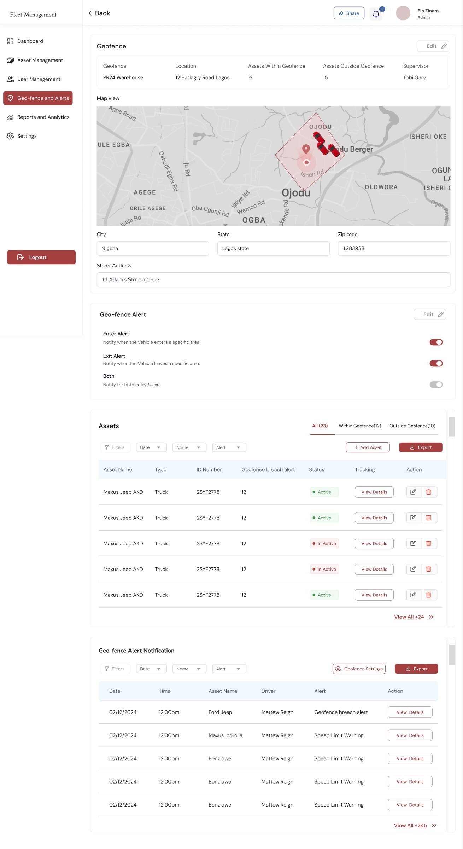The image size is (463, 849).
Task: Open the Alert dropdown in the Assets filters
Action: 229,447
